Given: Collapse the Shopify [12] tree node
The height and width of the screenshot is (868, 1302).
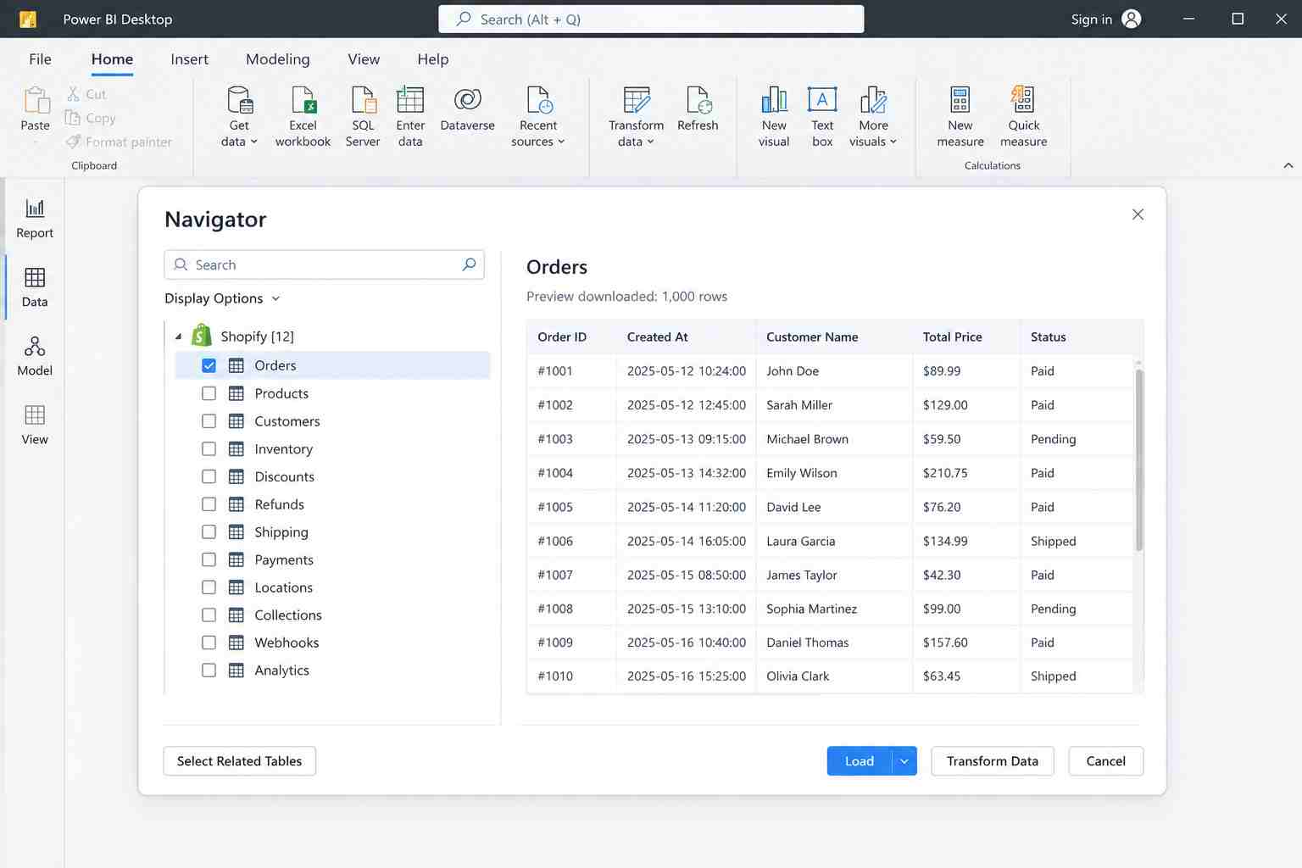Looking at the screenshot, I should pyautogui.click(x=178, y=337).
